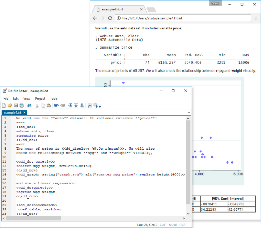Expand the Execute button dropdown arrow
The height and width of the screenshot is (228, 261).
pos(100,106)
